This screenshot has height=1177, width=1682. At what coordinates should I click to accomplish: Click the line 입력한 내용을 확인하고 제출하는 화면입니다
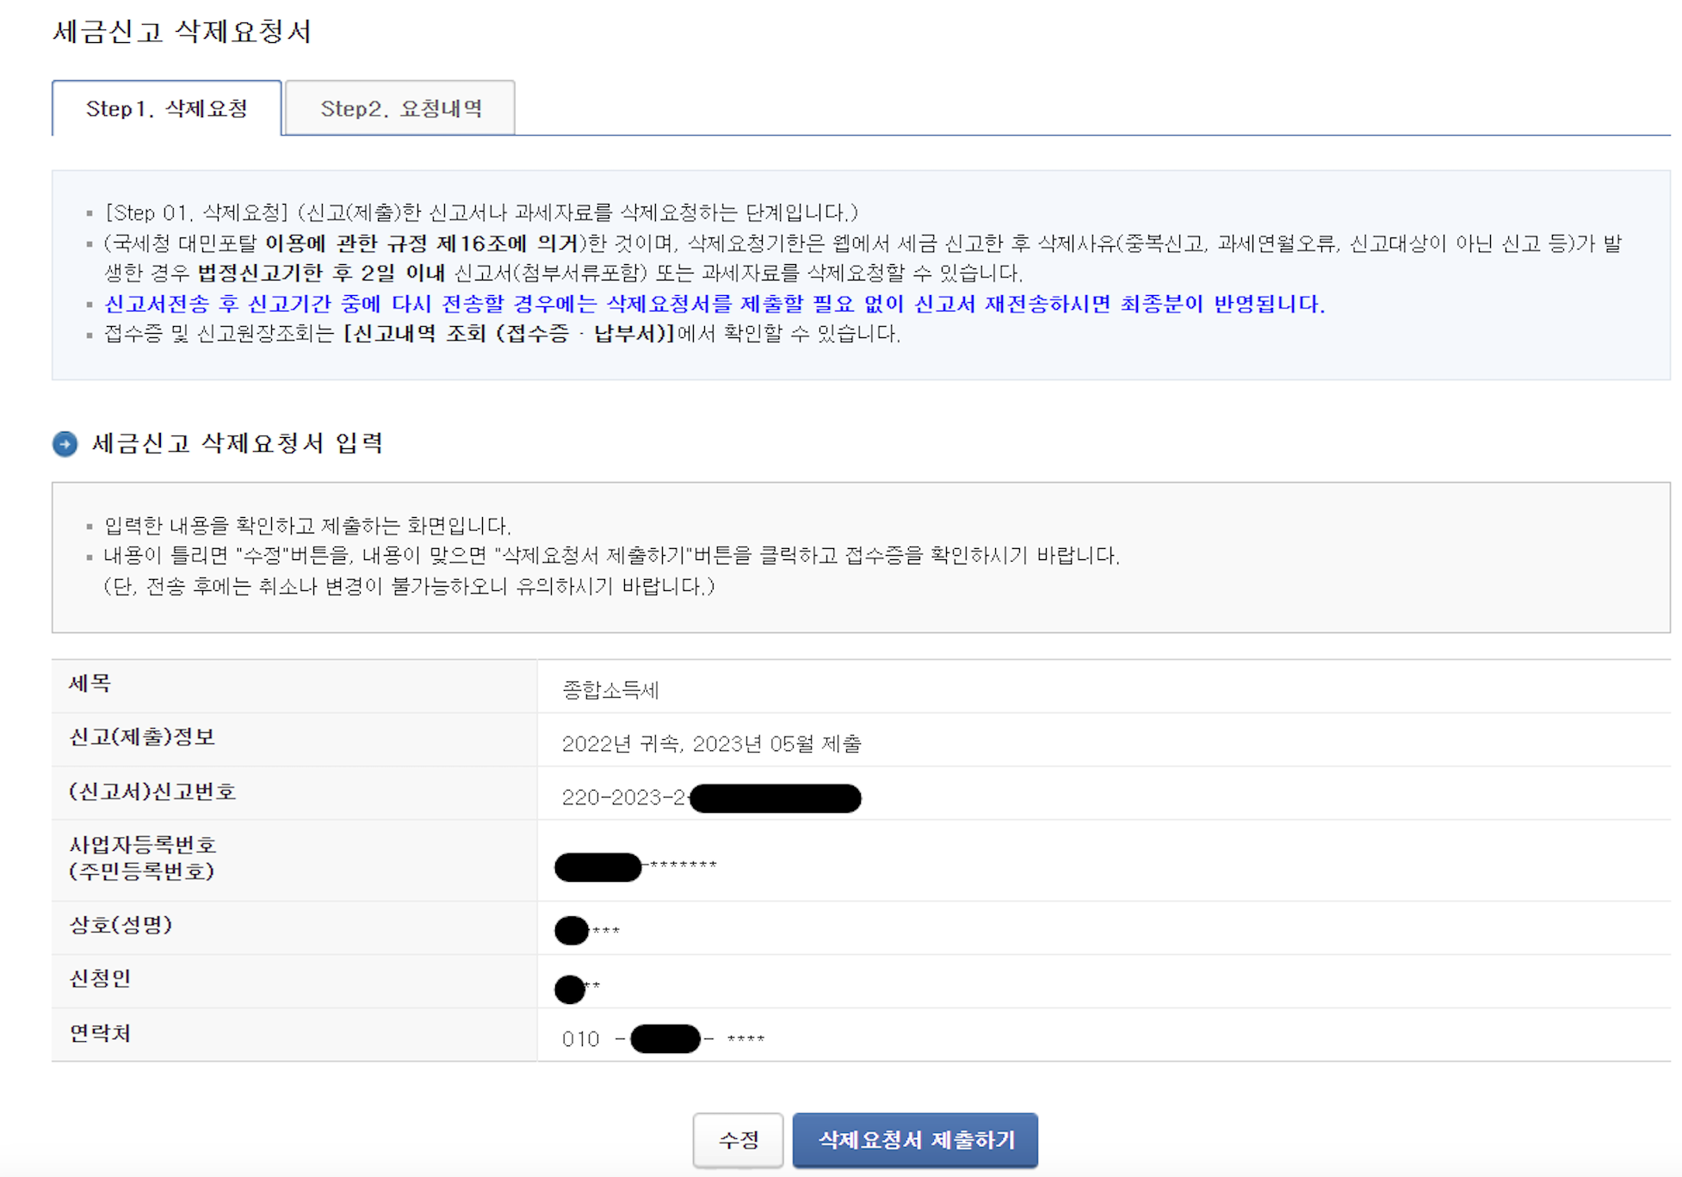coord(307,526)
